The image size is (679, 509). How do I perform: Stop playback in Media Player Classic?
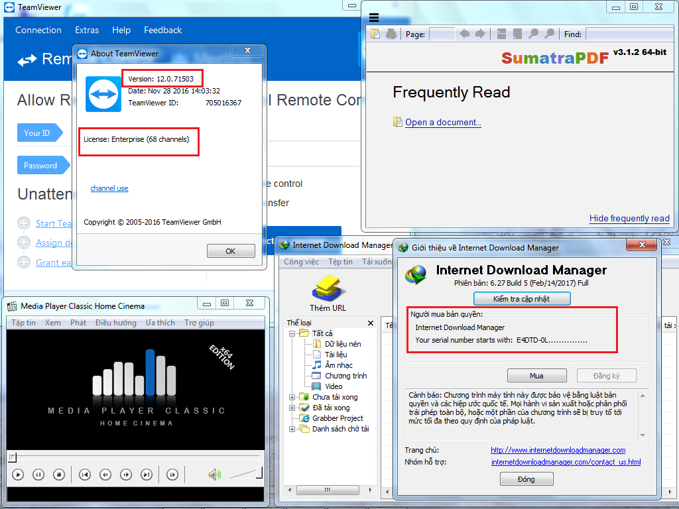point(59,475)
